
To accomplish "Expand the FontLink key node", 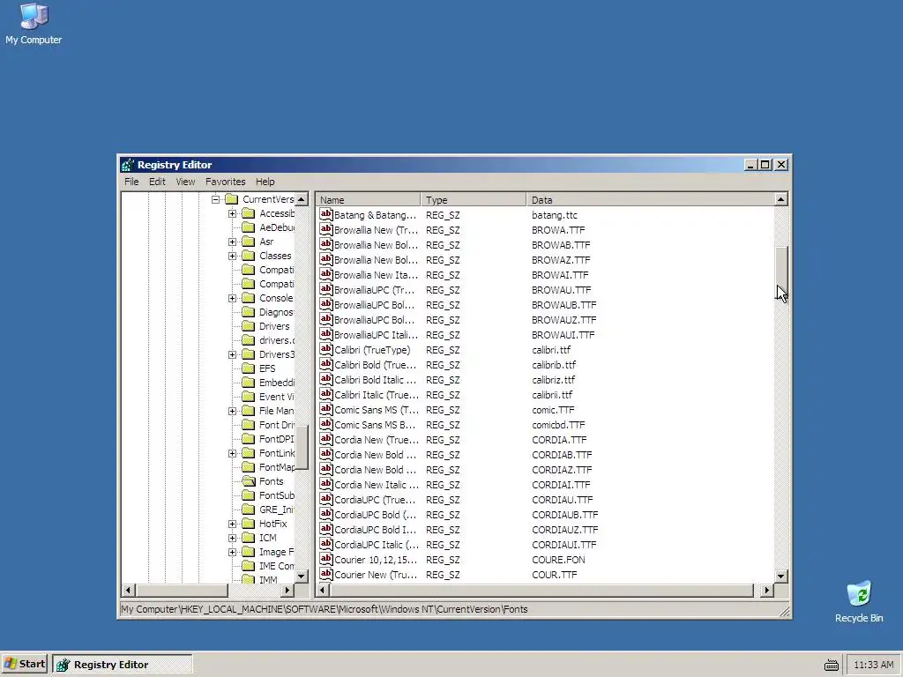I will 232,453.
